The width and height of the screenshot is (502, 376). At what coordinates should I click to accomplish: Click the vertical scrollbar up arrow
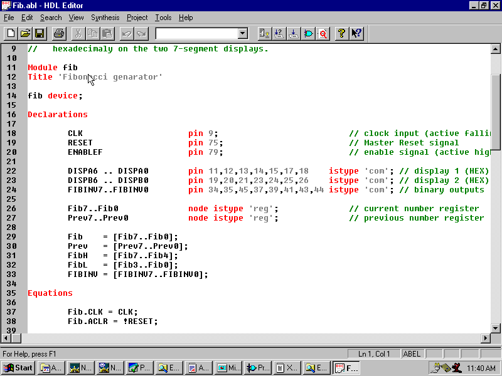pos(496,49)
